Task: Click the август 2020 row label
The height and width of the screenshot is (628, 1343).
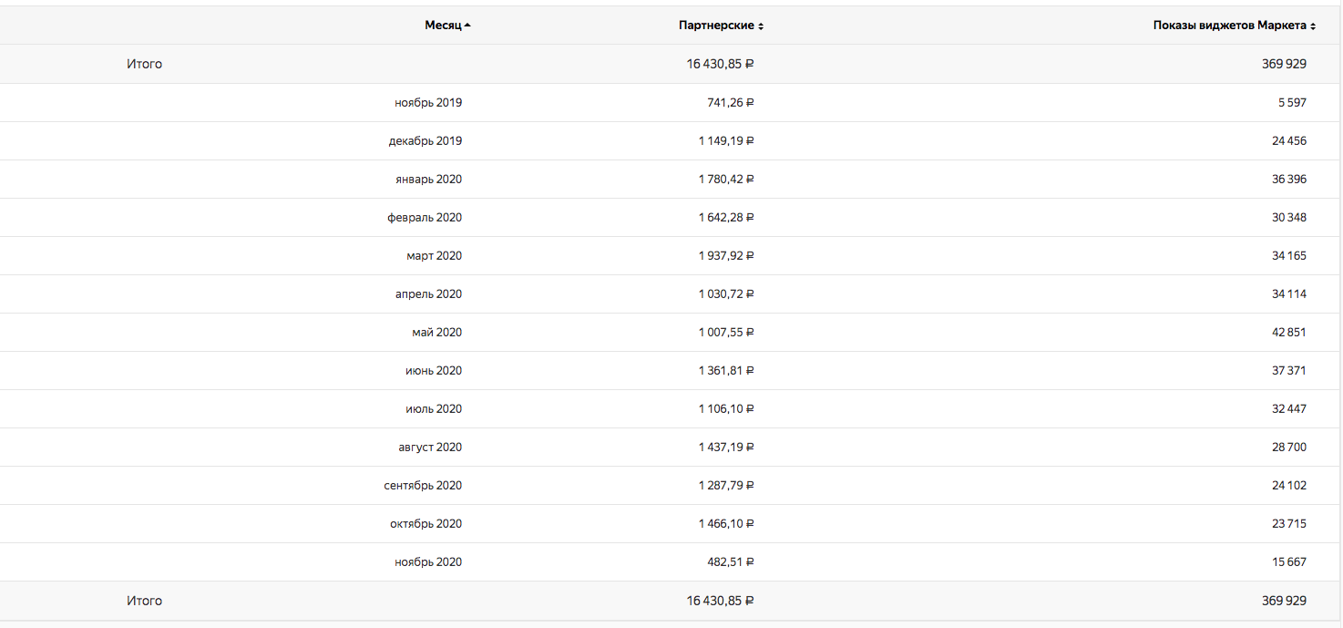Action: pos(429,448)
